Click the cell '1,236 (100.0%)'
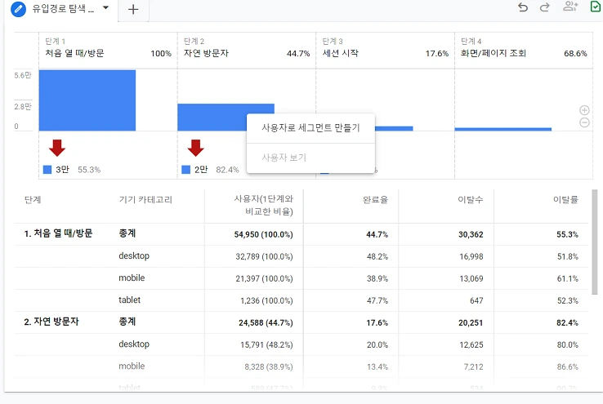This screenshot has width=603, height=404. click(x=266, y=300)
